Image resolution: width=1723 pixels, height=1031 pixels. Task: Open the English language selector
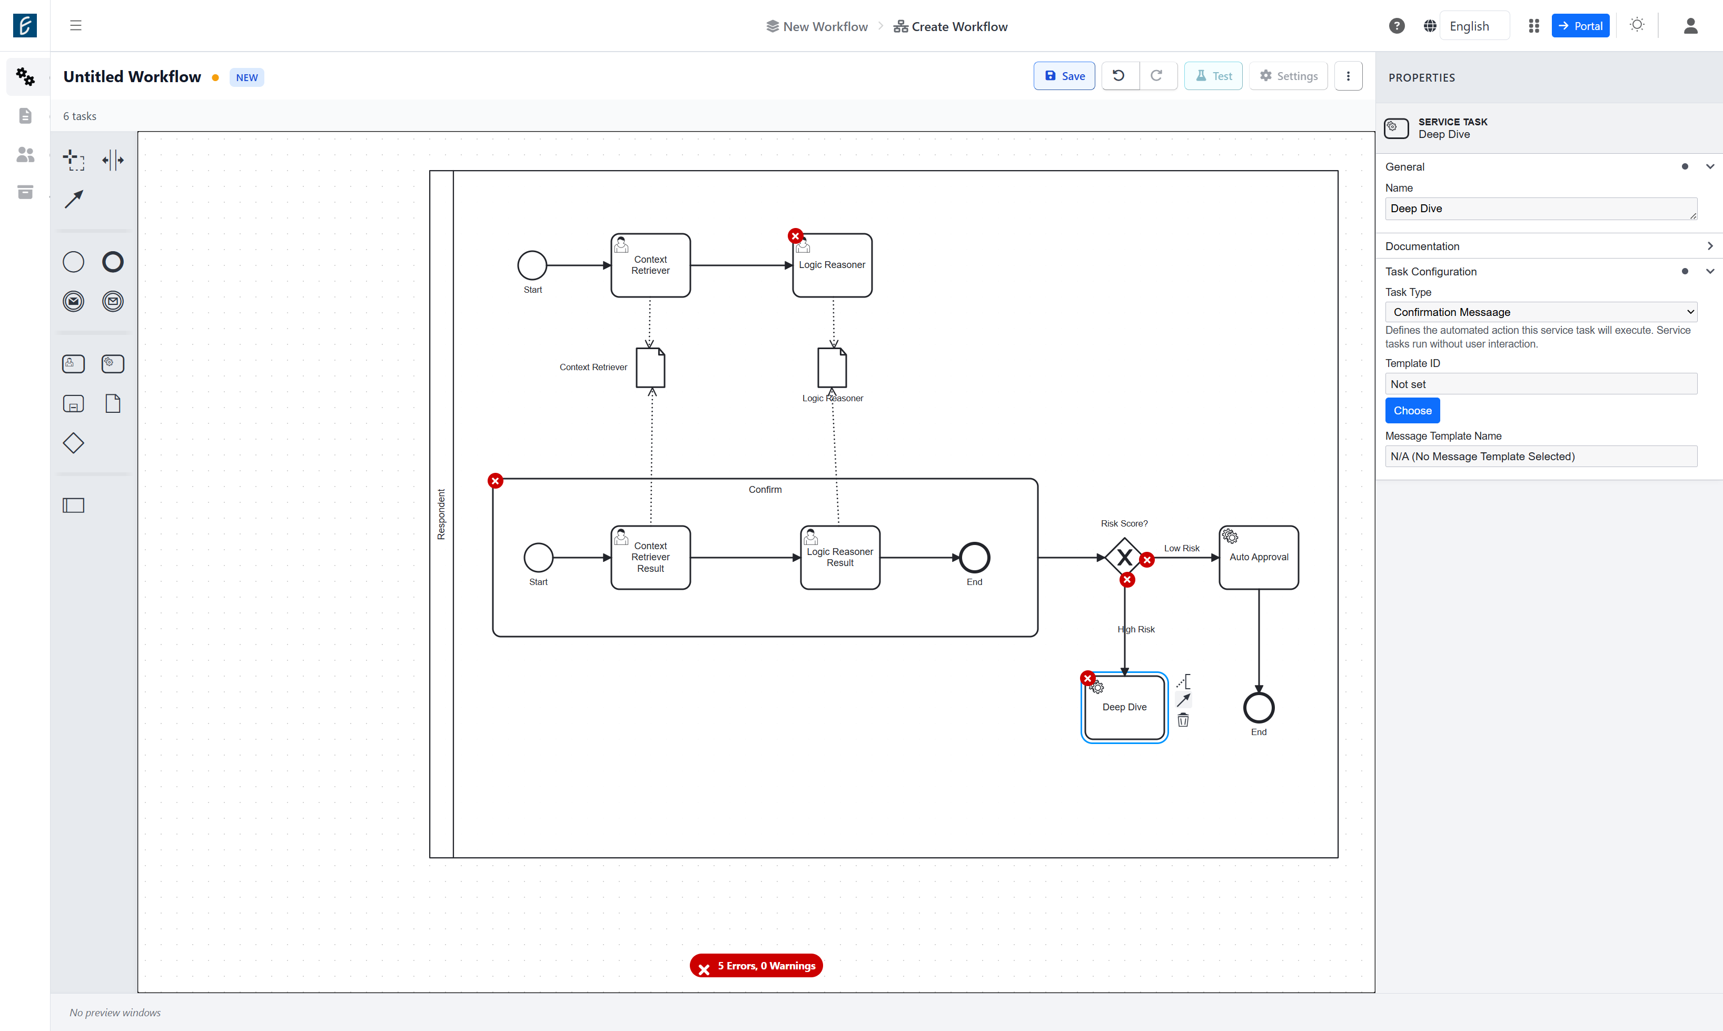1474,26
